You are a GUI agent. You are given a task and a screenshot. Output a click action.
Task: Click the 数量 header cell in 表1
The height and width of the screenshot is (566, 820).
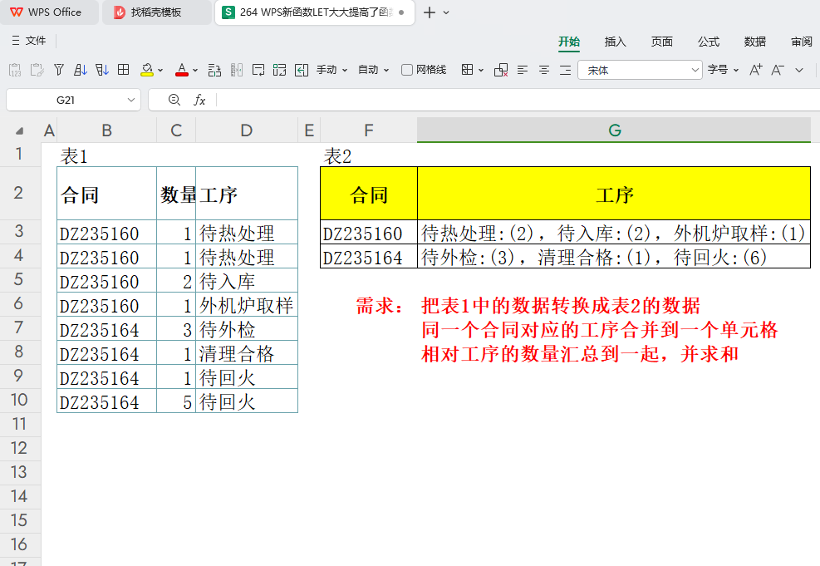[176, 194]
